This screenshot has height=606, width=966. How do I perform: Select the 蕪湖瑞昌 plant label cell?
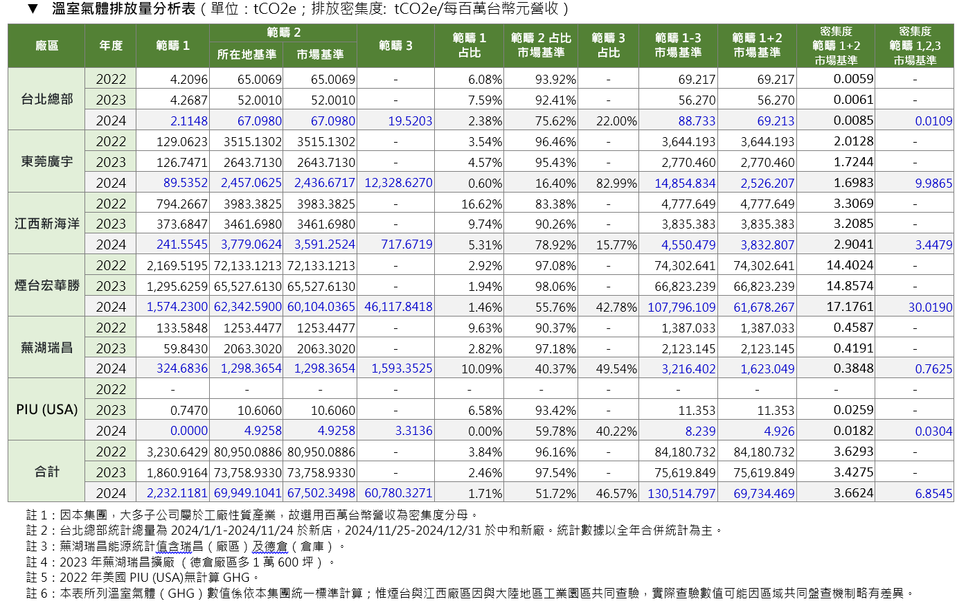(46, 348)
